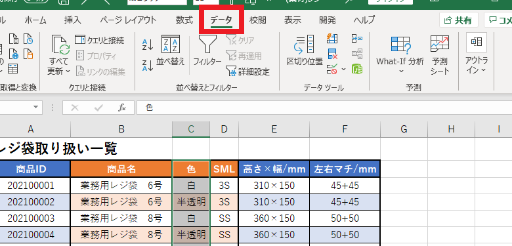Click the Remove Duplicates icon

pos(332,54)
